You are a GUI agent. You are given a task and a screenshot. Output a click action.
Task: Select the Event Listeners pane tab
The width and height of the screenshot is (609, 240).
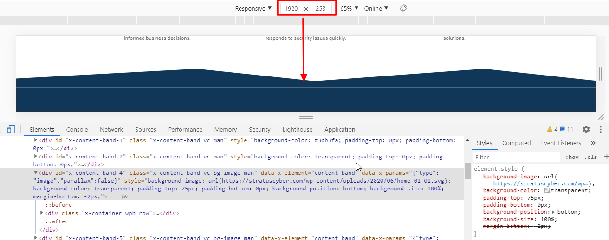pos(561,143)
